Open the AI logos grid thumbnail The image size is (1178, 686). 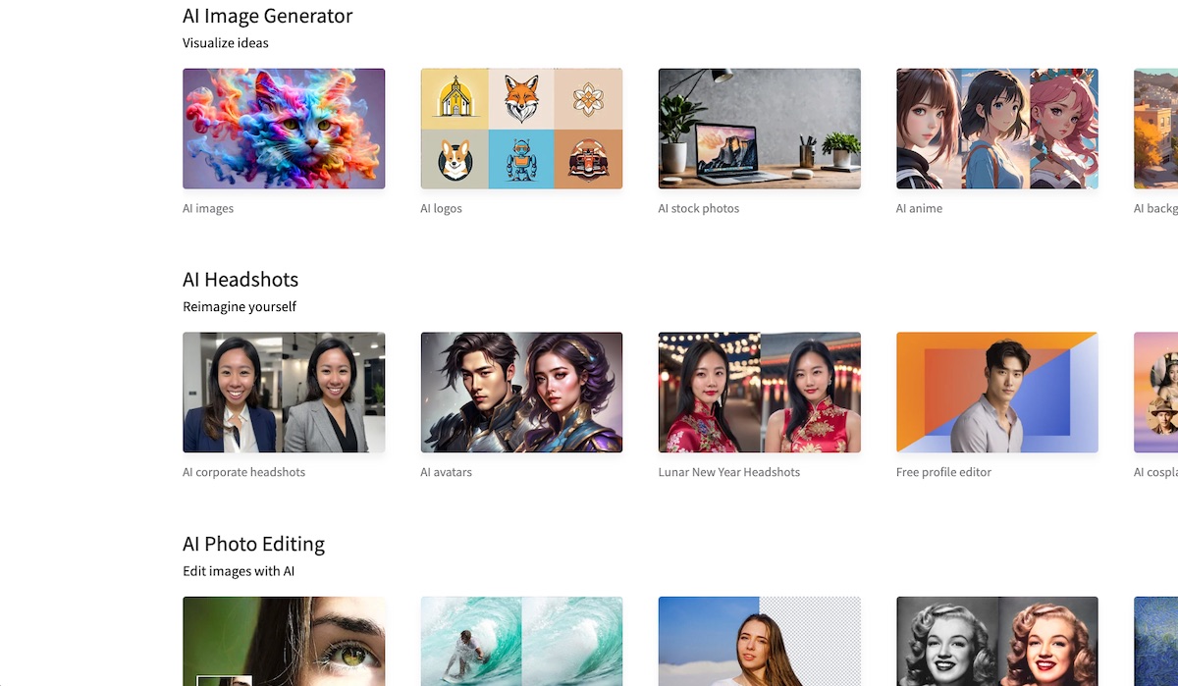[521, 129]
